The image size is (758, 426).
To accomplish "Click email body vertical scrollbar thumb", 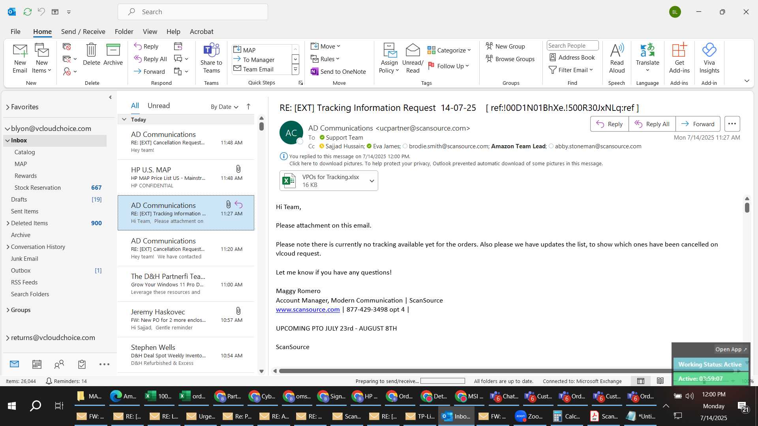I will [x=747, y=207].
